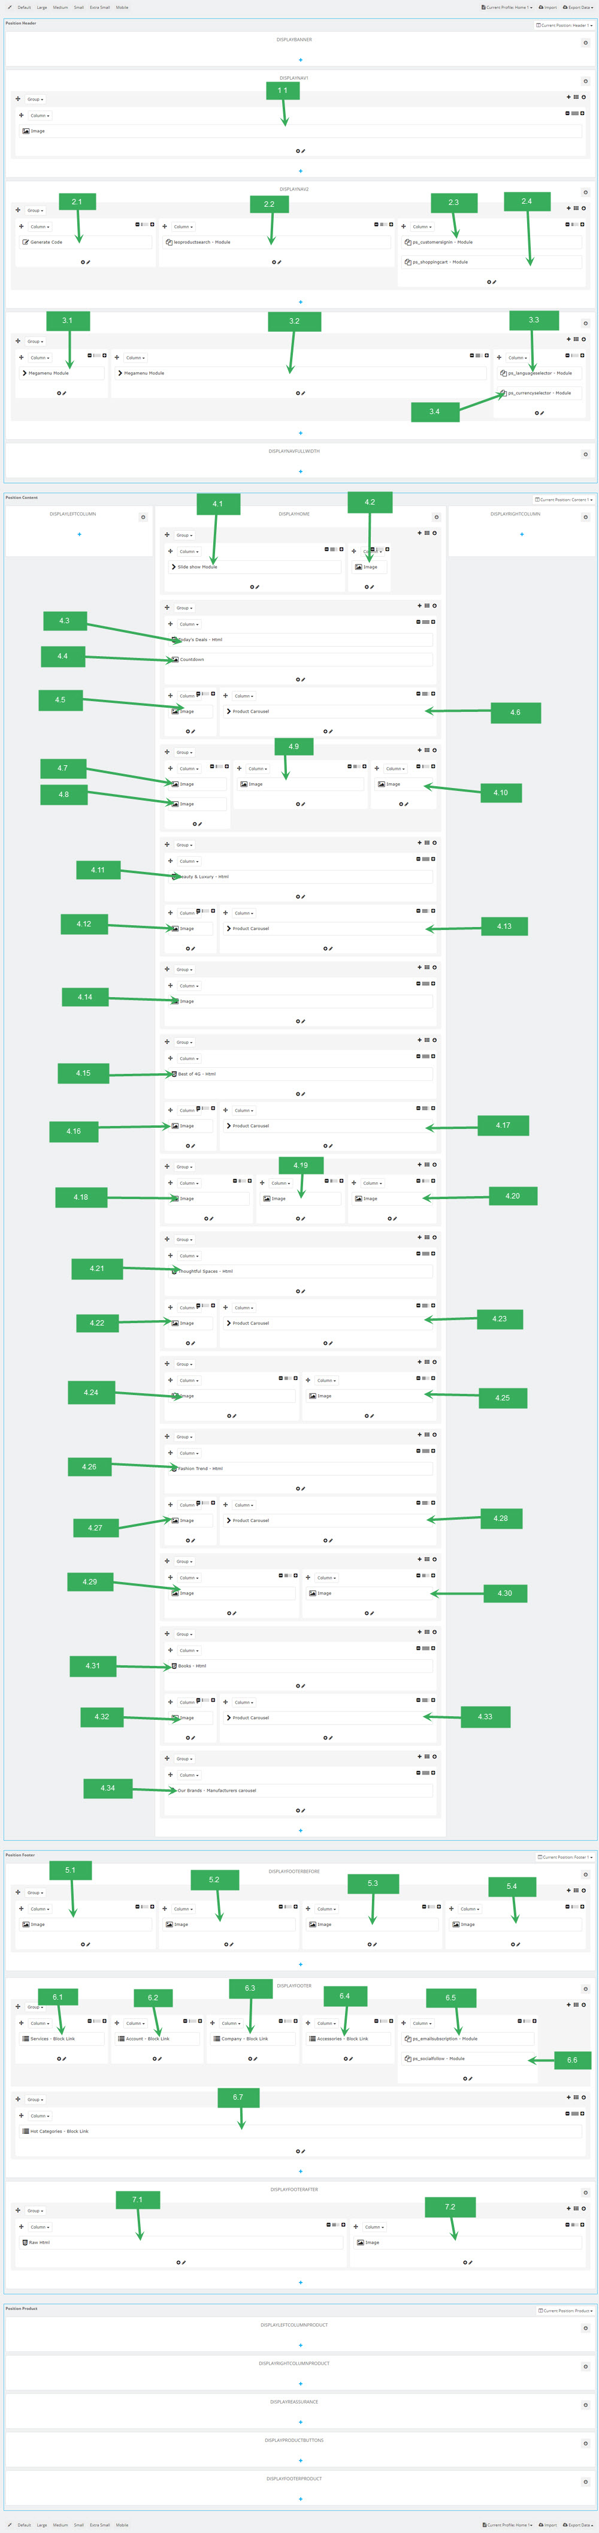Select Mobile view in the top toolbar
This screenshot has width=599, height=2533.
pyautogui.click(x=122, y=7)
